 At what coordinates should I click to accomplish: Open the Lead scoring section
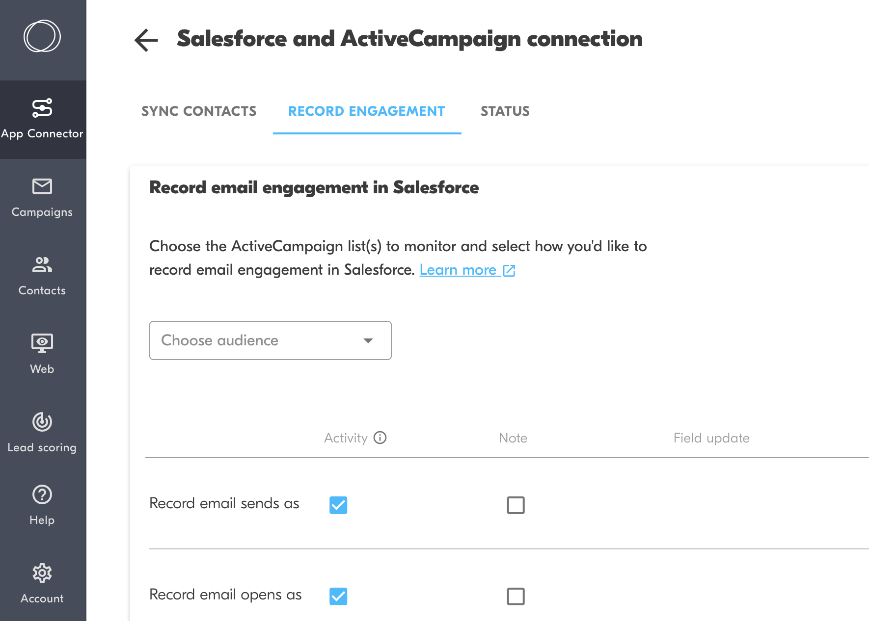point(42,422)
